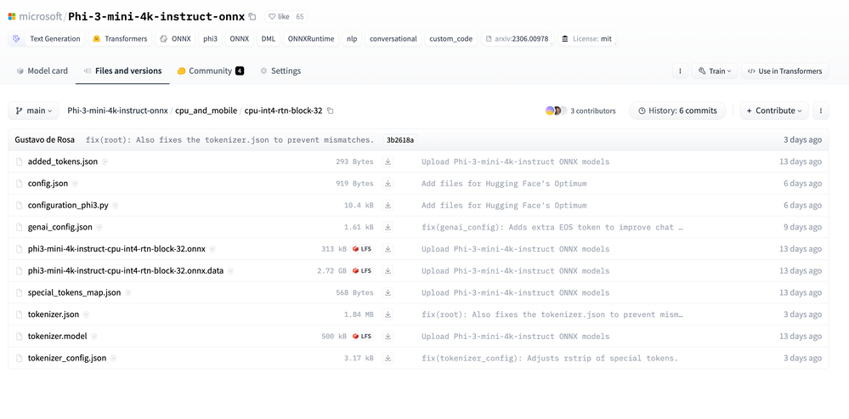The width and height of the screenshot is (849, 419).
Task: Open config.json file
Action: tap(48, 184)
